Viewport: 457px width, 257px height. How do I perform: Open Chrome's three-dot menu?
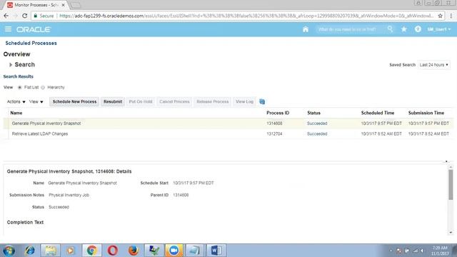pyautogui.click(x=451, y=16)
